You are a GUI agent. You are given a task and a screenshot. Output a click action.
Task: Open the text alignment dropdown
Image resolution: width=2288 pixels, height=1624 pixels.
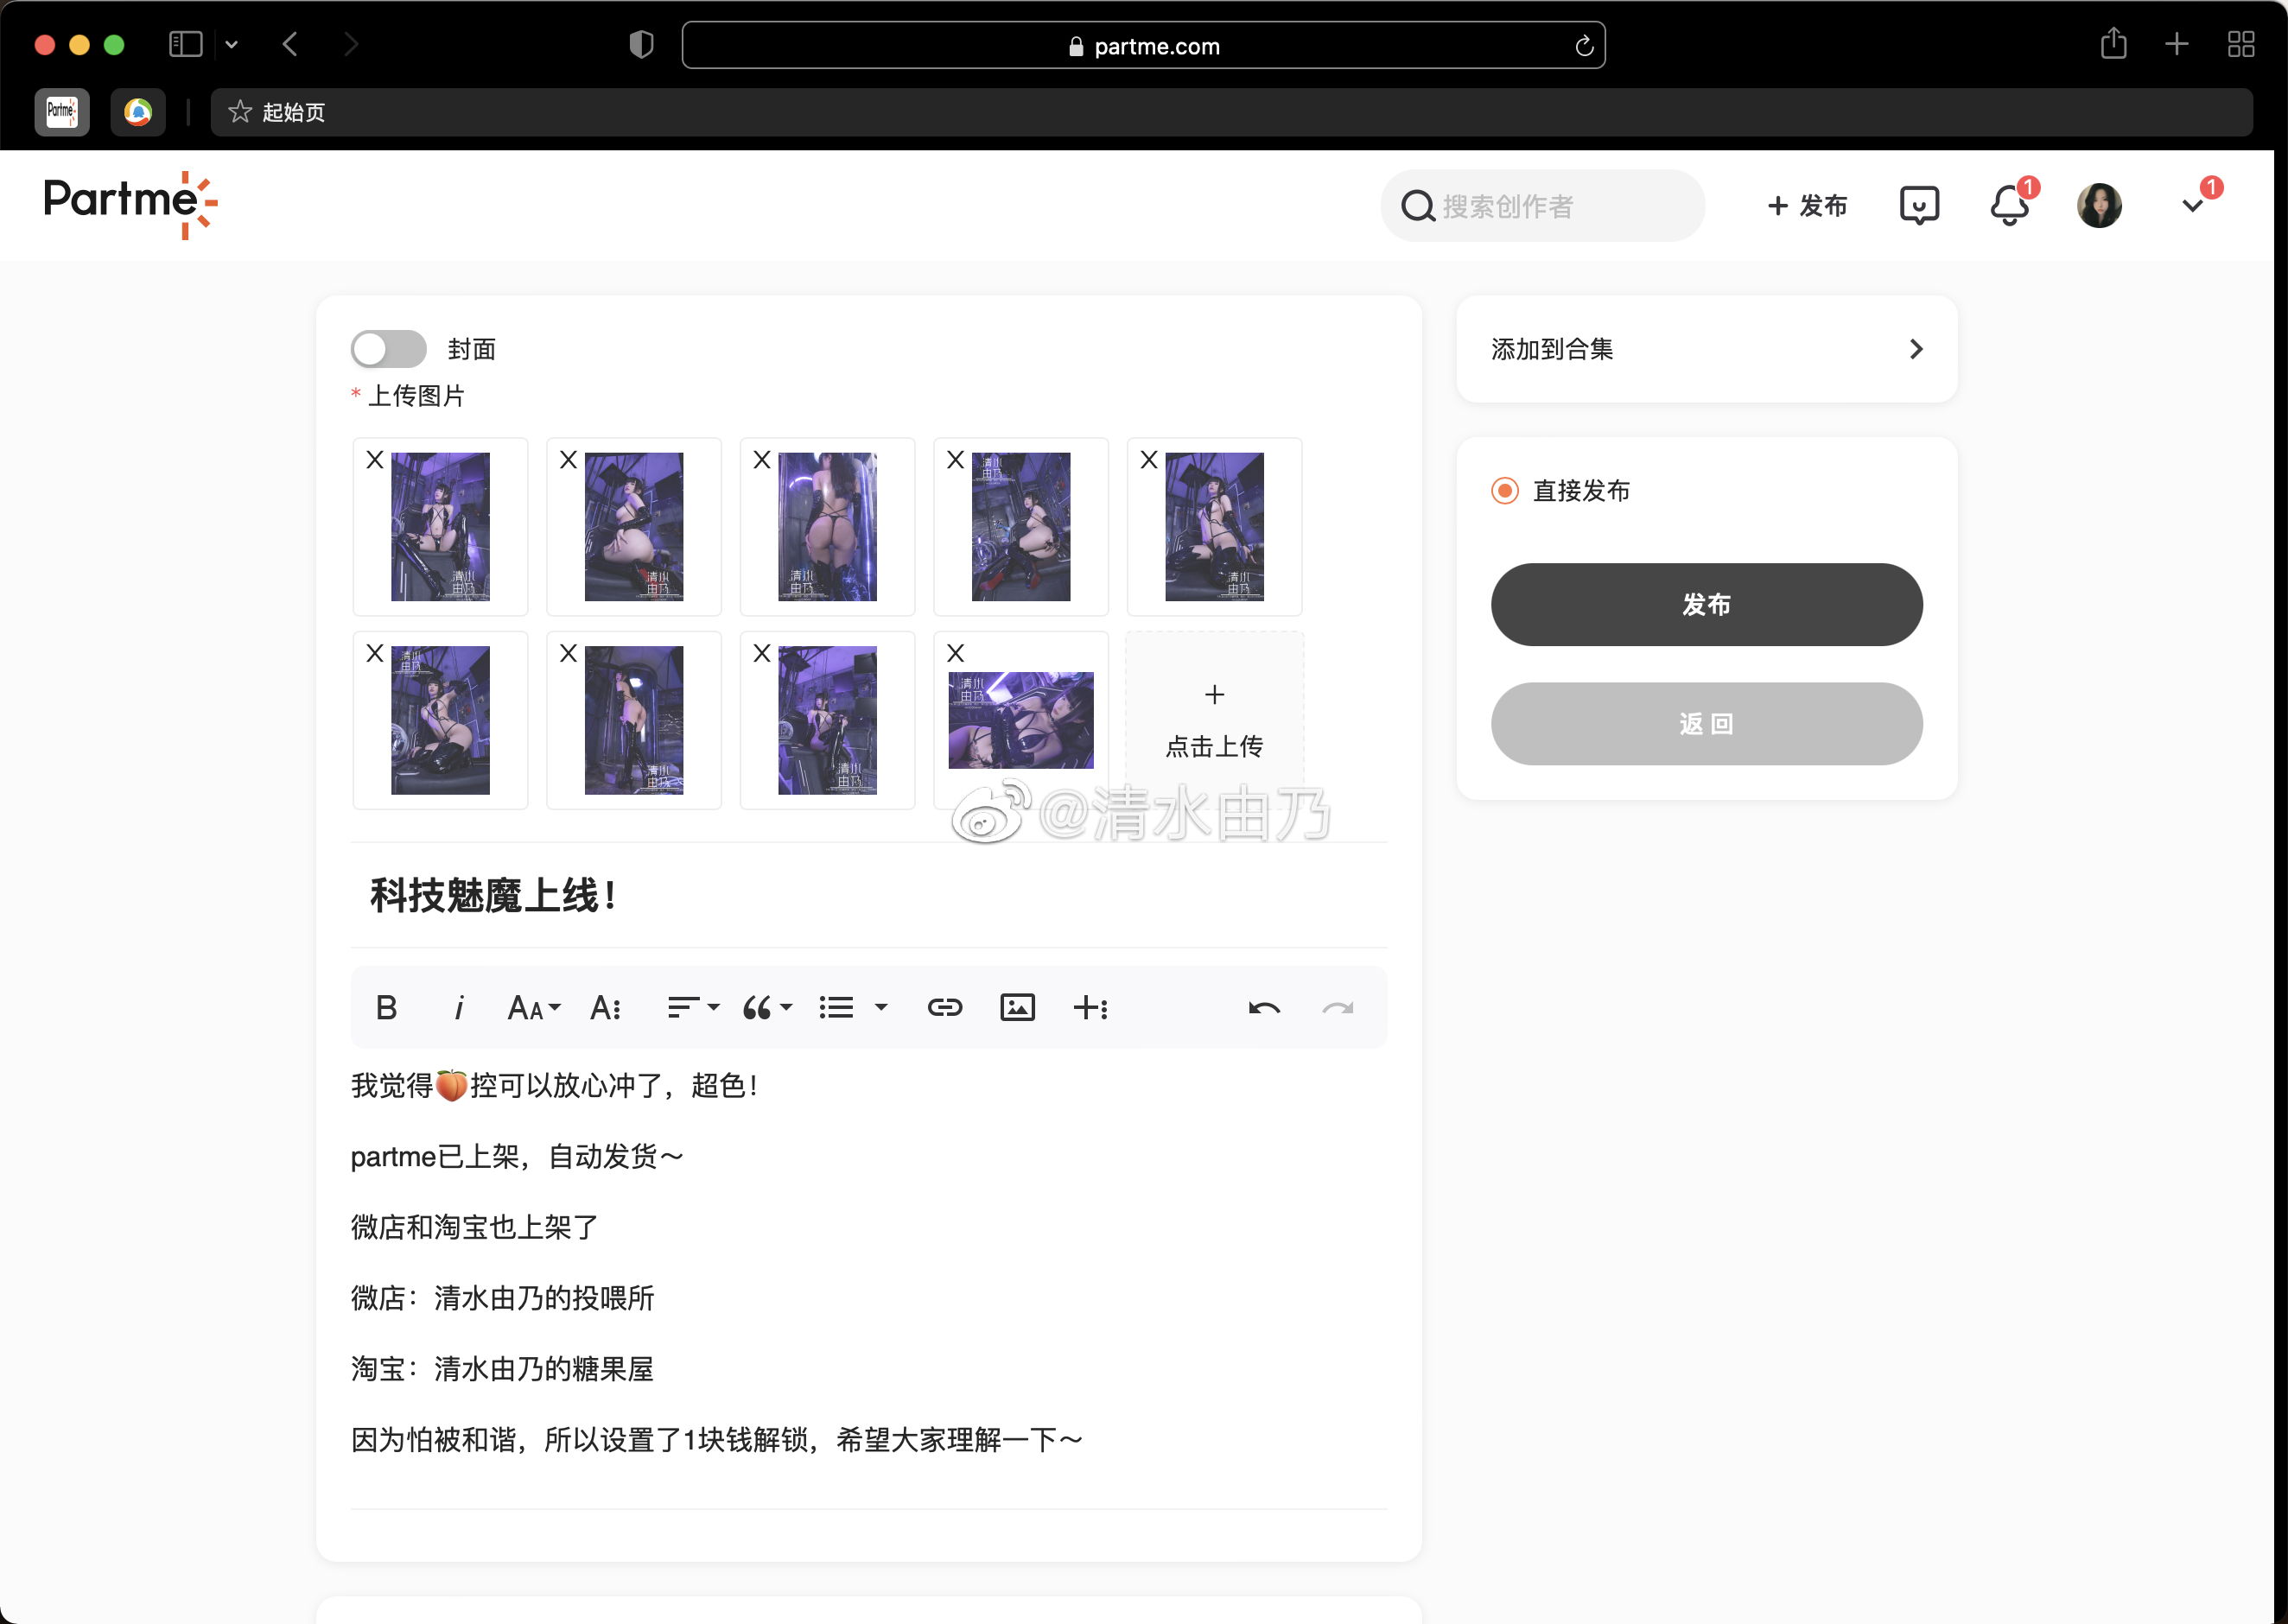693,1008
